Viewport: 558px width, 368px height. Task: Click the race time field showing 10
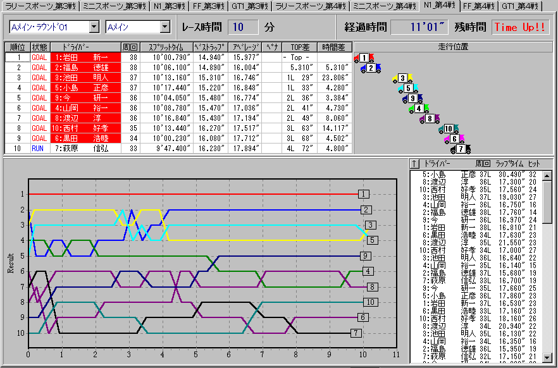point(243,27)
